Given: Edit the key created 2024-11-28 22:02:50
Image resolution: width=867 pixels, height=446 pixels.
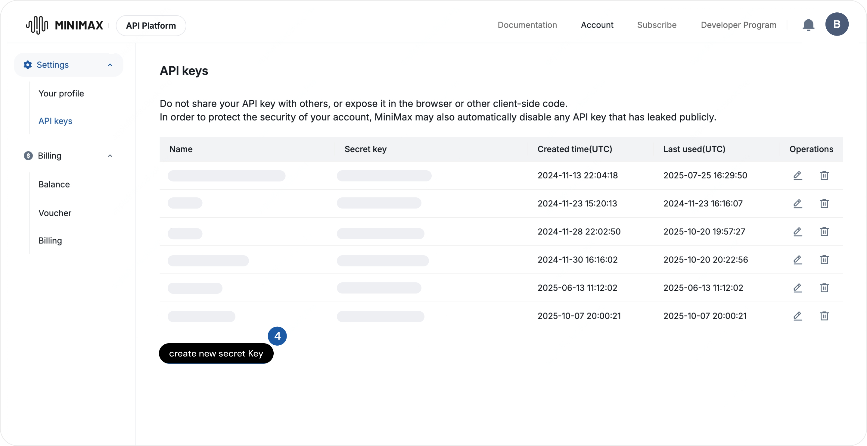Looking at the screenshot, I should 797,232.
